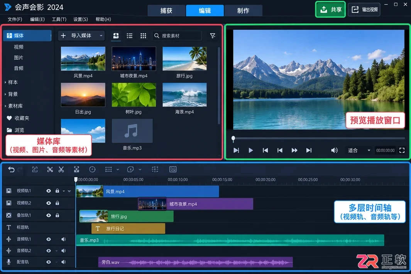Mute the 音频轨1 speaker
Image resolution: width=411 pixels, height=274 pixels.
coord(63,239)
